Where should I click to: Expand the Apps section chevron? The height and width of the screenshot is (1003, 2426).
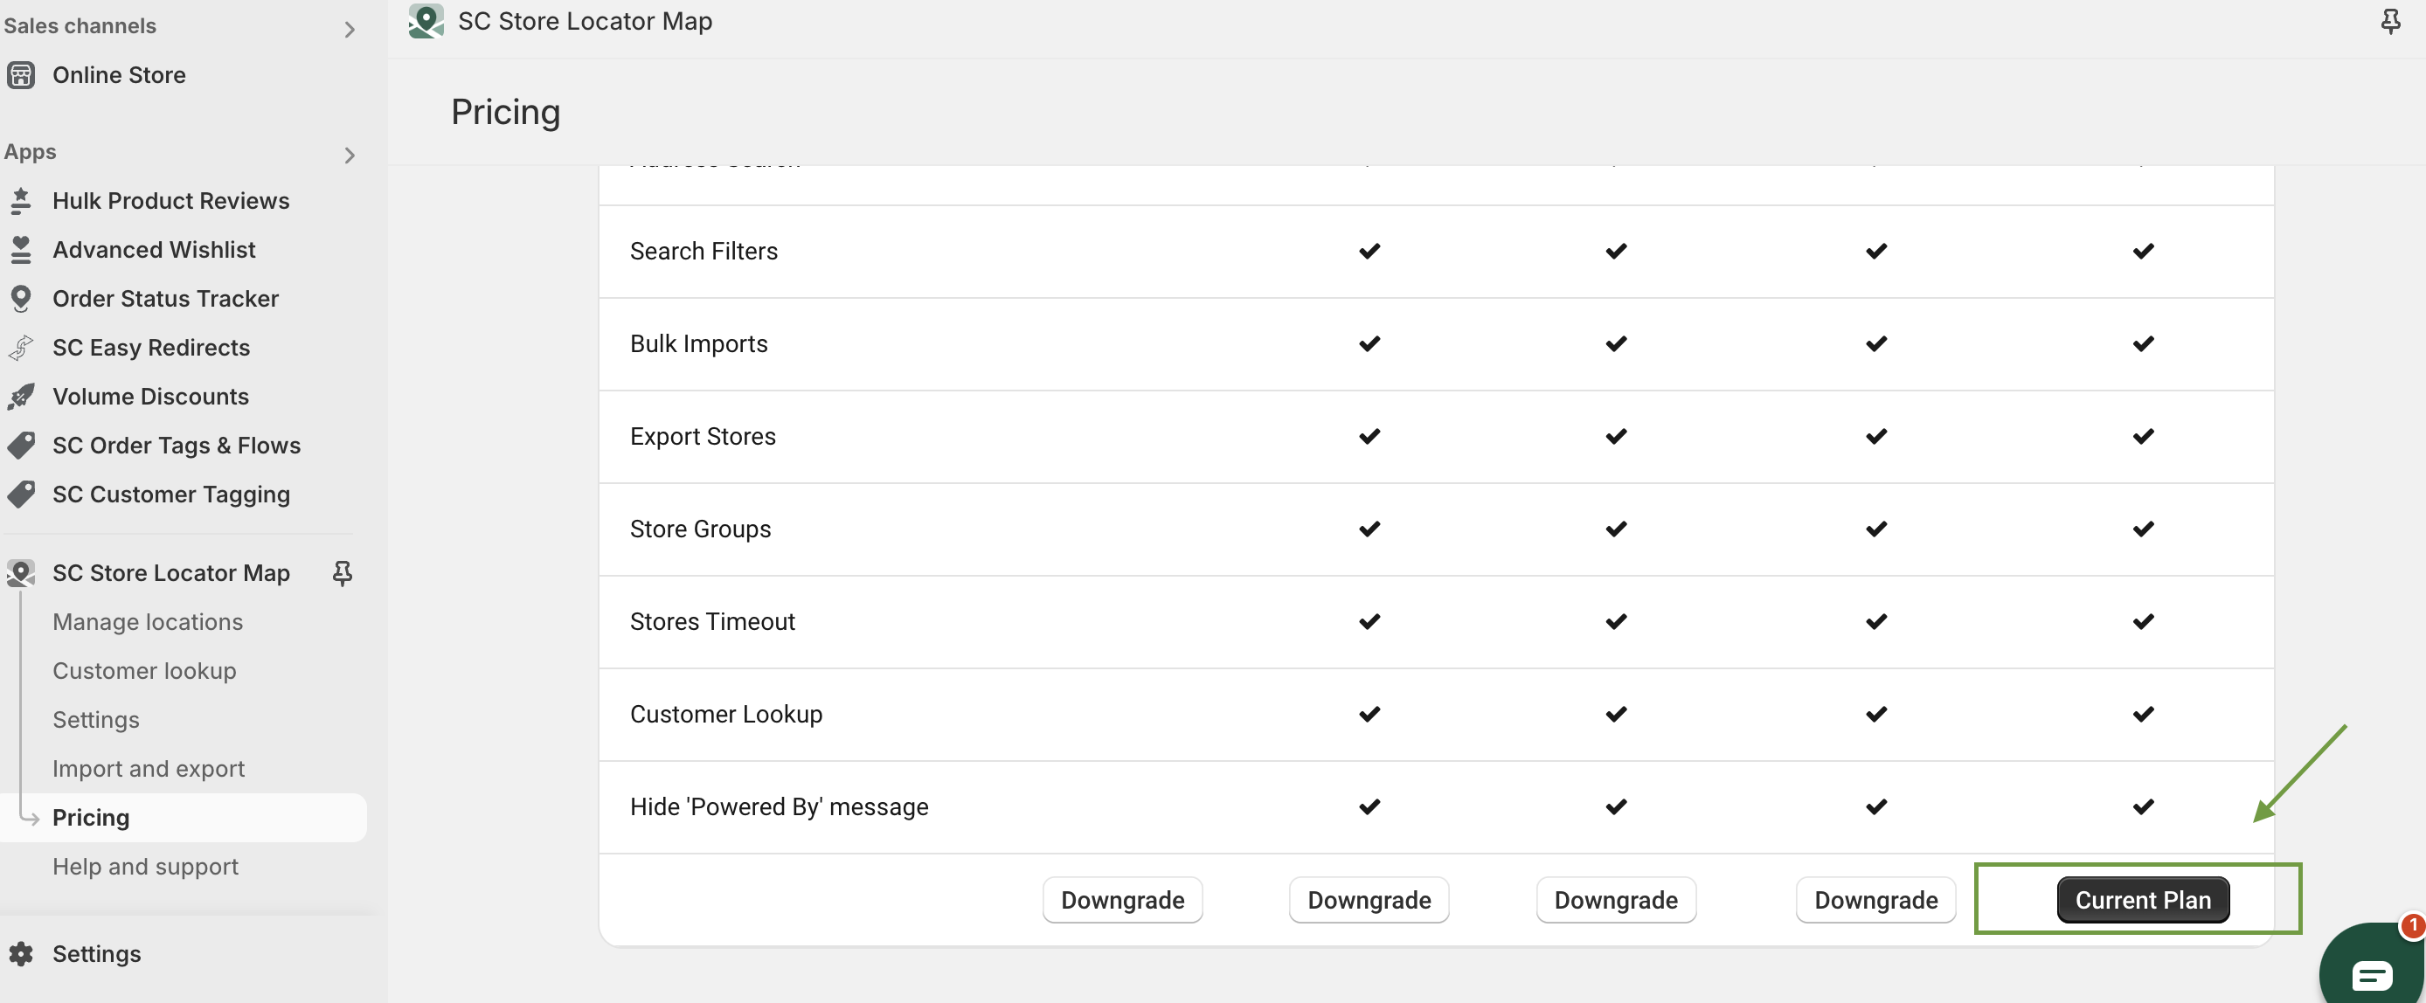[350, 155]
